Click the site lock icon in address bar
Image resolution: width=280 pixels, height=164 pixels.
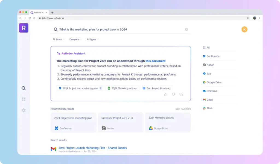[40, 18]
